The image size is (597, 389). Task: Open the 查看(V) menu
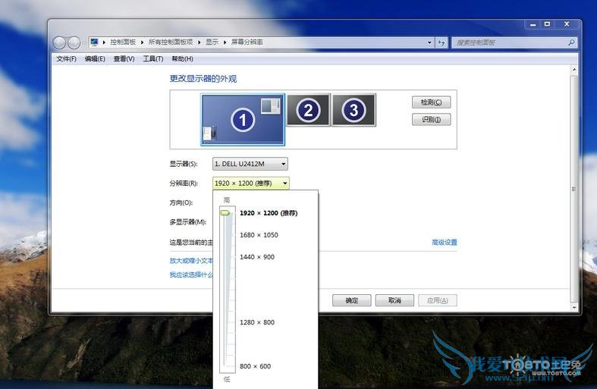124,59
